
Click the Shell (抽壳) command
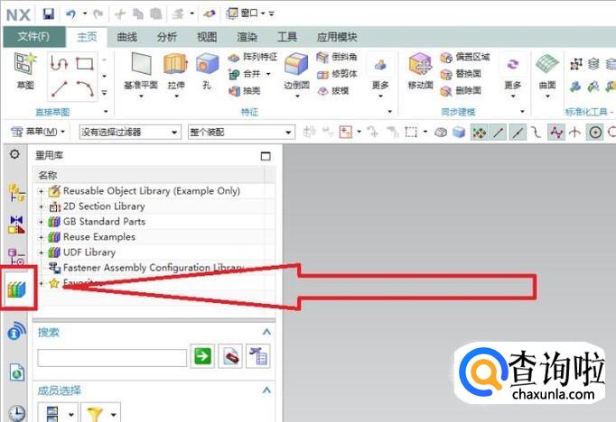tap(245, 91)
